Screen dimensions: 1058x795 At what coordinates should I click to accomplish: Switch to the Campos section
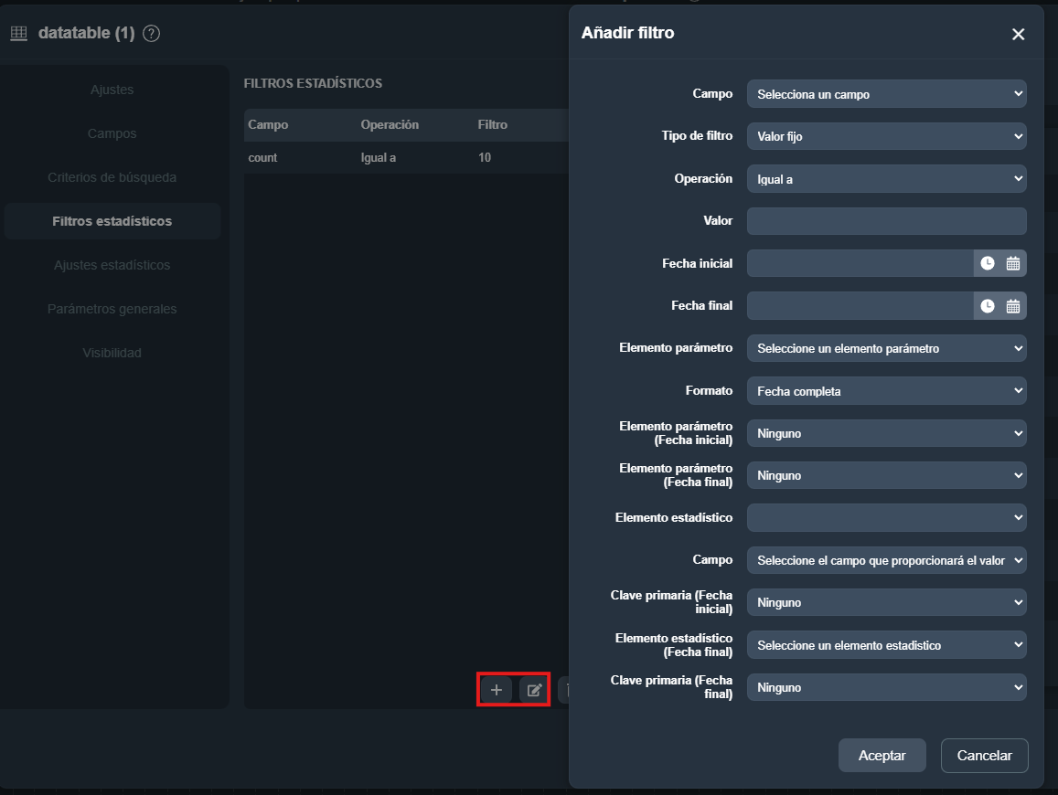112,132
